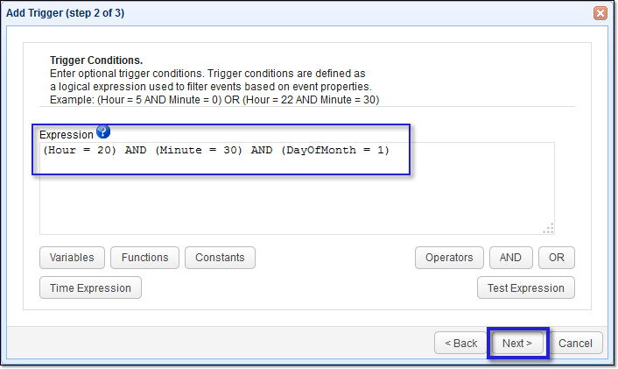Cancel the trigger wizard
618x369 pixels.
point(575,344)
